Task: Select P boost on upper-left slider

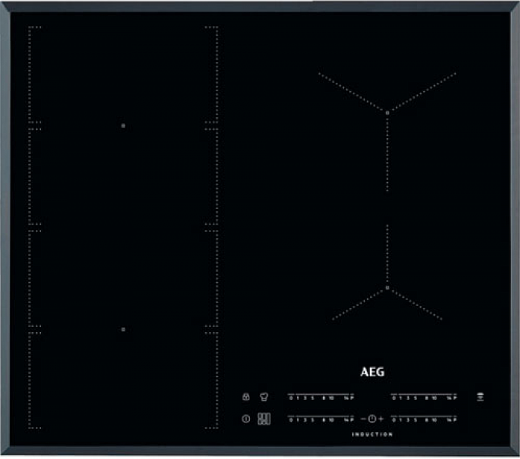Action: point(351,399)
